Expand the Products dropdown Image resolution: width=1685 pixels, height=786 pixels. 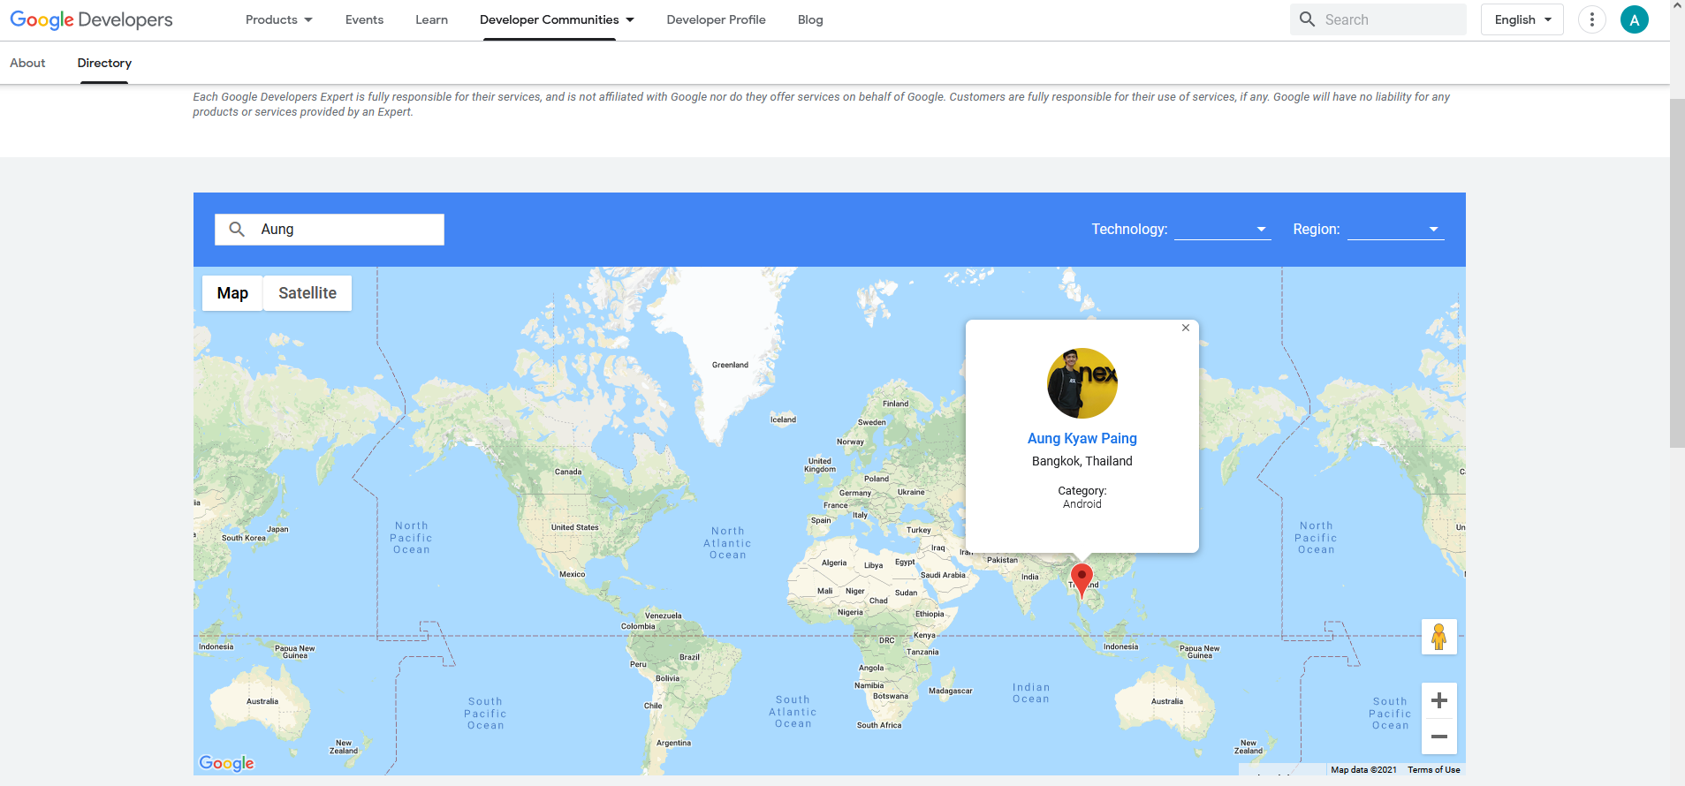[x=279, y=19]
